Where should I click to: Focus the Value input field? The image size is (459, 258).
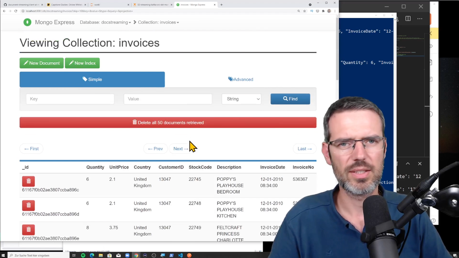pyautogui.click(x=168, y=99)
